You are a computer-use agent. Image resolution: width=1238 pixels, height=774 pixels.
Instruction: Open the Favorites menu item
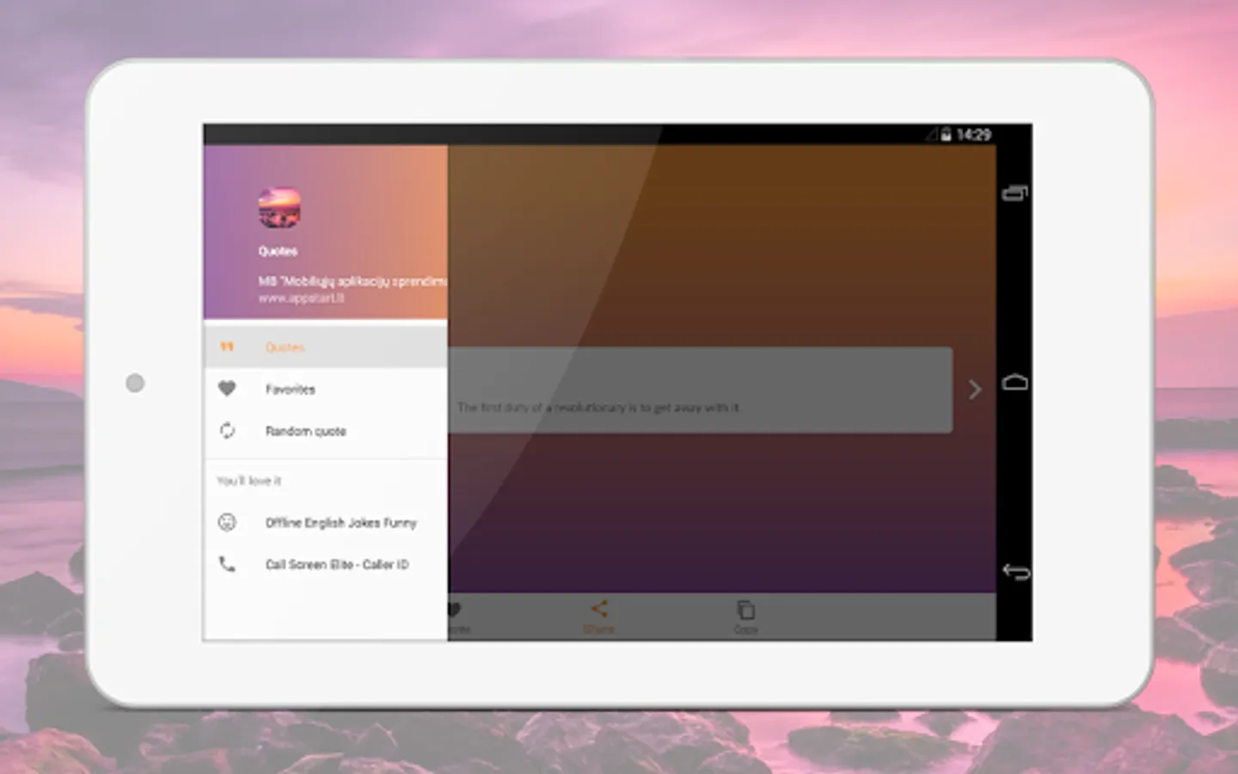pyautogui.click(x=325, y=390)
